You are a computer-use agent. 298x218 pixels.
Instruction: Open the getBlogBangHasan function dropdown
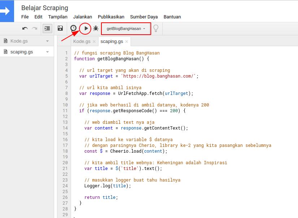pyautogui.click(x=126, y=29)
